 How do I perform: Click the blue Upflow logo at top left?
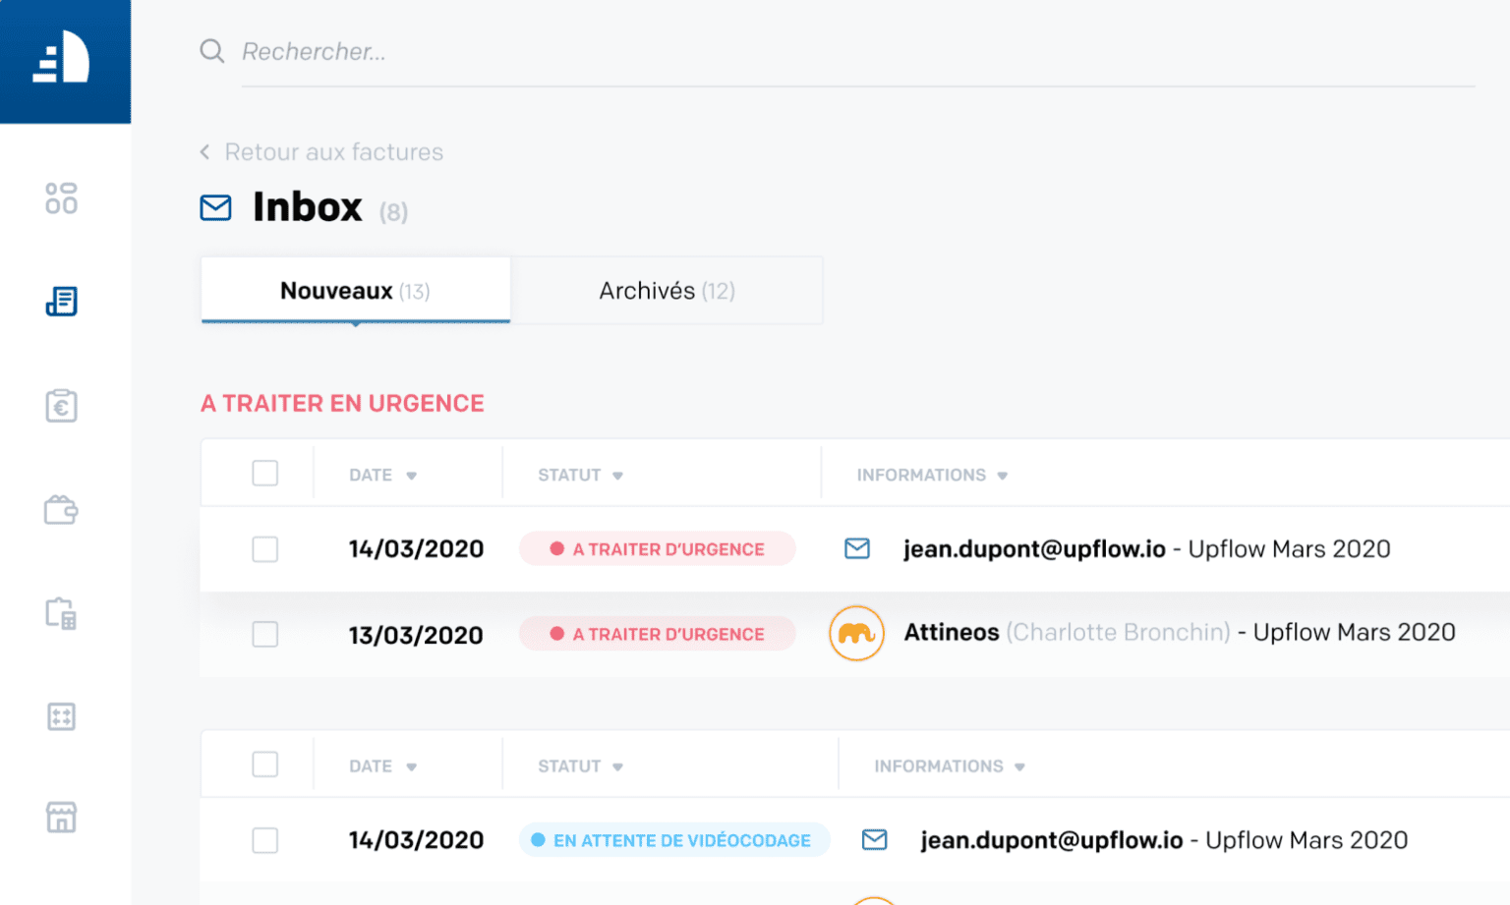tap(65, 60)
